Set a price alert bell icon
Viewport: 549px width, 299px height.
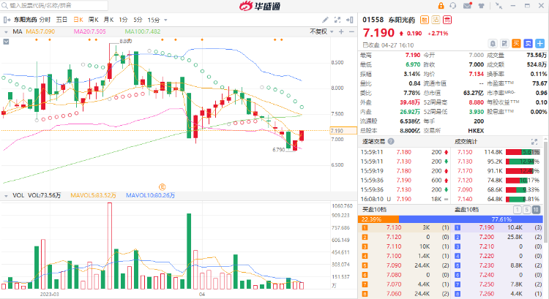click(493, 43)
